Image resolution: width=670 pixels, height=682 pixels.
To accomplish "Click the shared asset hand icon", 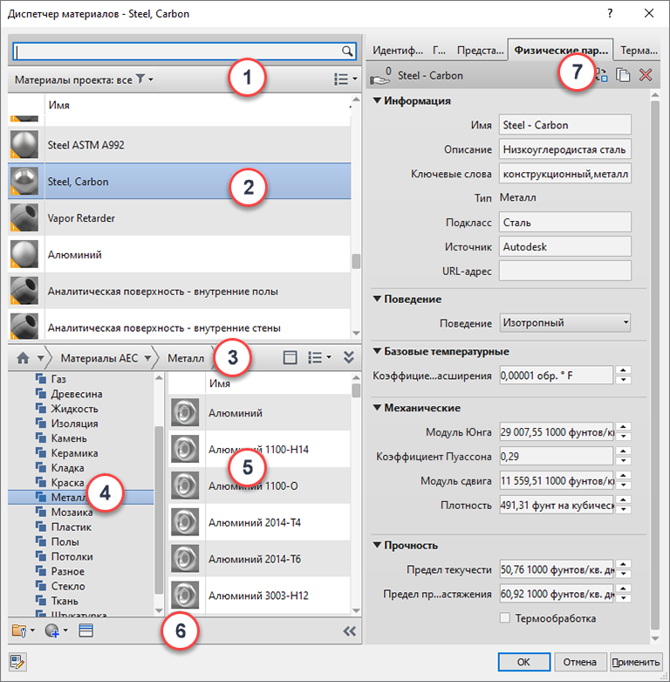I will point(380,76).
